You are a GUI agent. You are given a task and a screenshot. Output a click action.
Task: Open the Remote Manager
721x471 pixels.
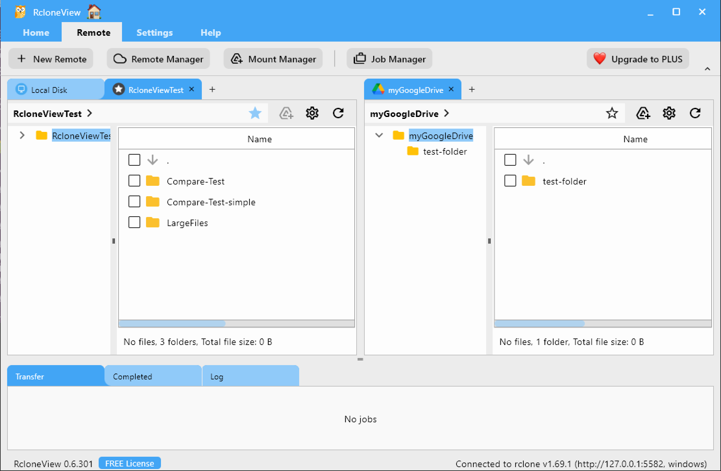pos(158,59)
